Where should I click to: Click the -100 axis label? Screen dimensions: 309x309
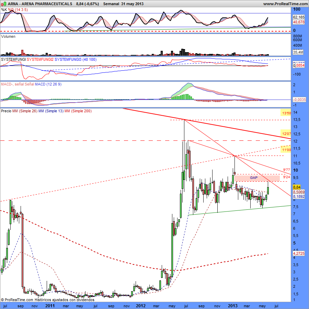pos(297,74)
